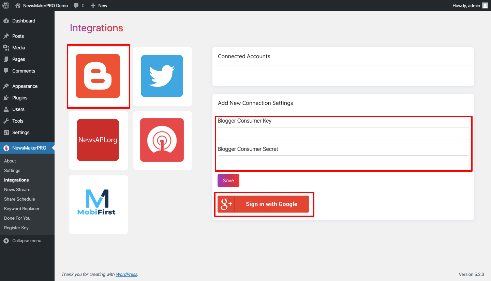The height and width of the screenshot is (281, 491).
Task: Go to Dashboard in the sidebar
Action: (x=27, y=21)
